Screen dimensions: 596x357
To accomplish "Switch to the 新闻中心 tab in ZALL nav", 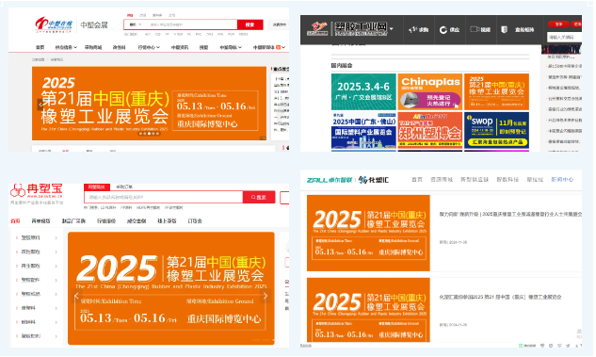I will tap(562, 180).
